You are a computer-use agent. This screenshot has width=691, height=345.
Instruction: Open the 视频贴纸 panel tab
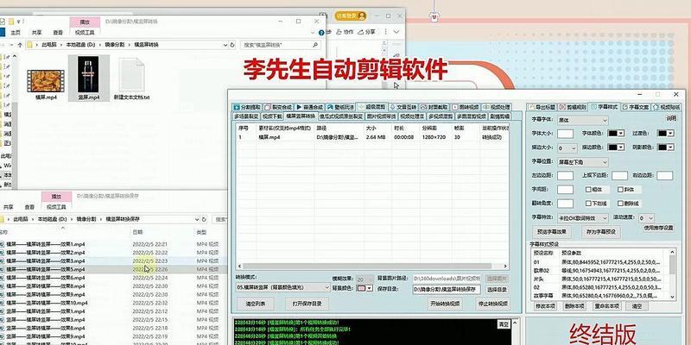[x=666, y=107]
